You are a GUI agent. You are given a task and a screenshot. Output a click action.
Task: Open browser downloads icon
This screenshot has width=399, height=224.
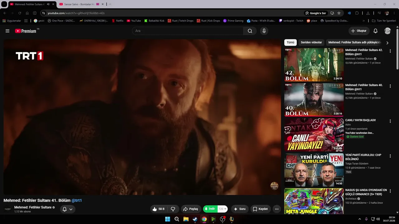click(368, 13)
